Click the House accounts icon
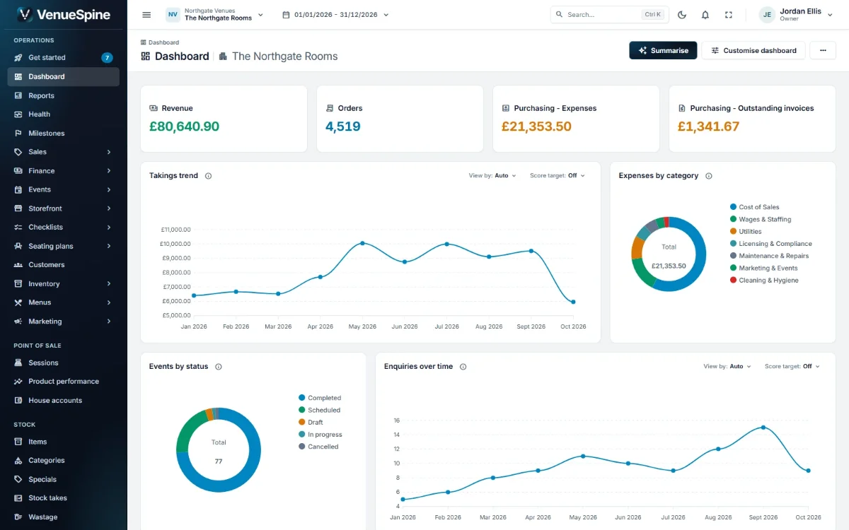 (x=18, y=401)
